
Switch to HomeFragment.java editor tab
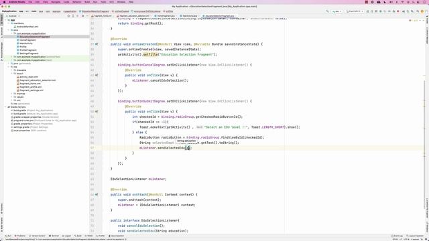click(x=166, y=16)
